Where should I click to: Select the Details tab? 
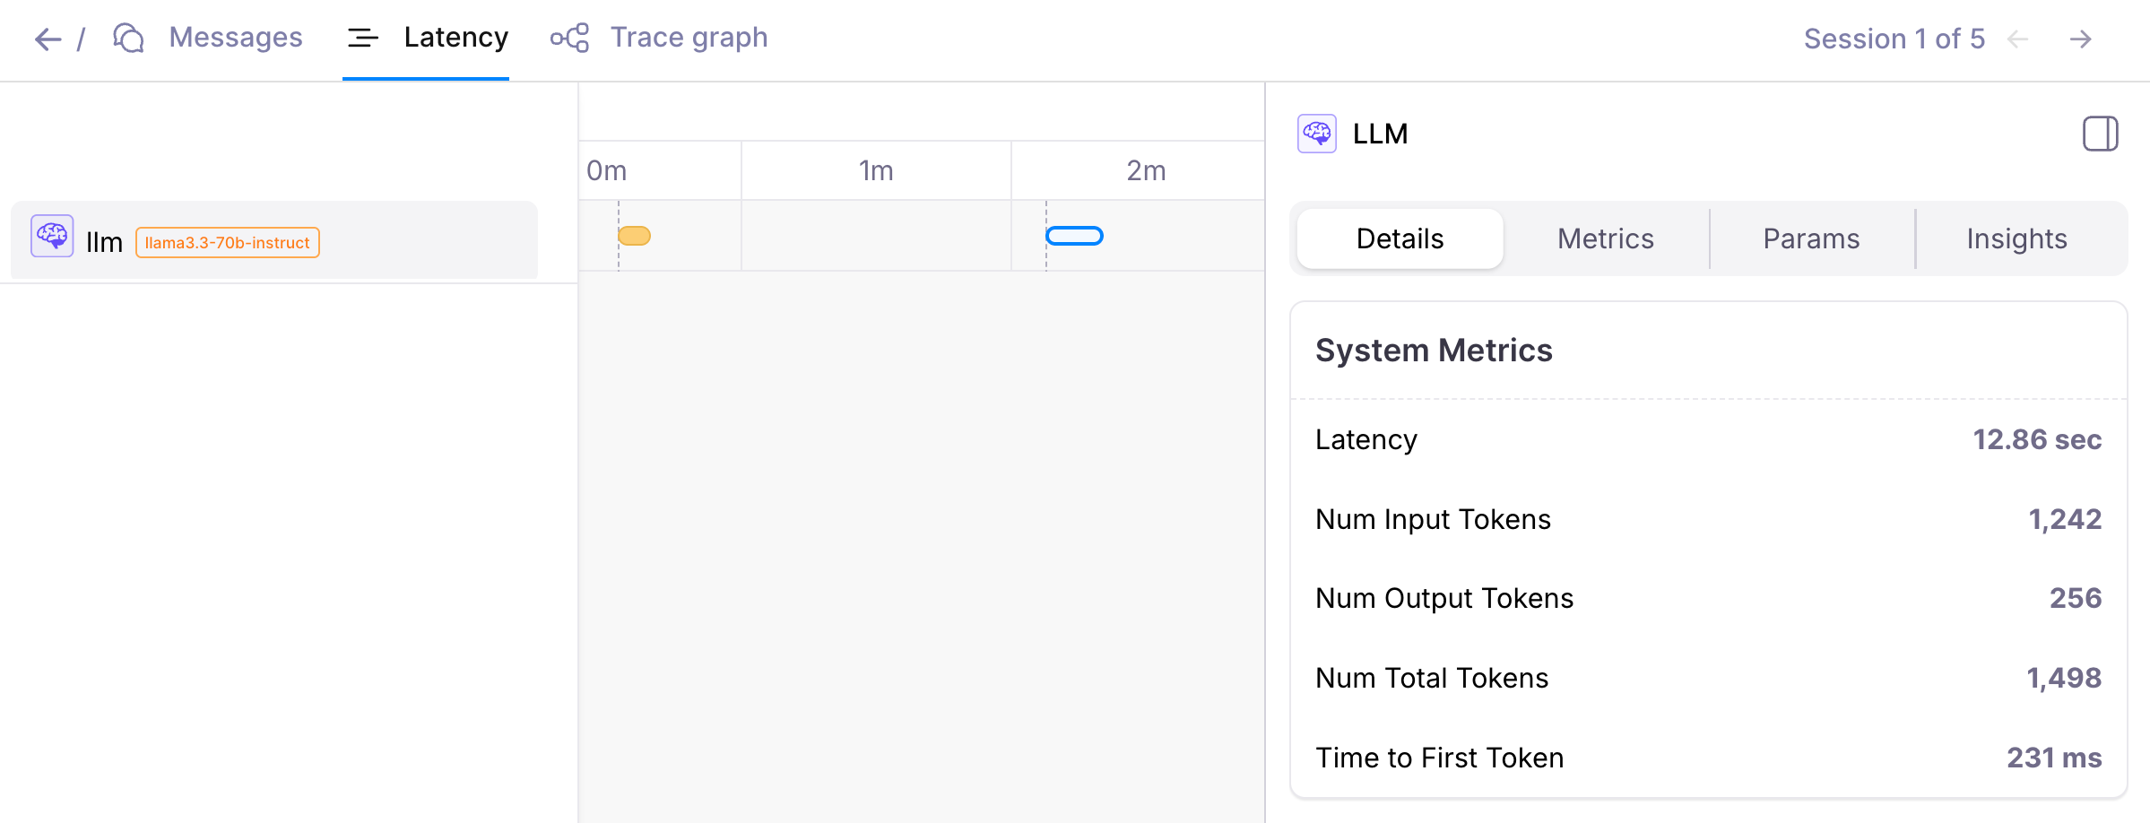[x=1399, y=238]
